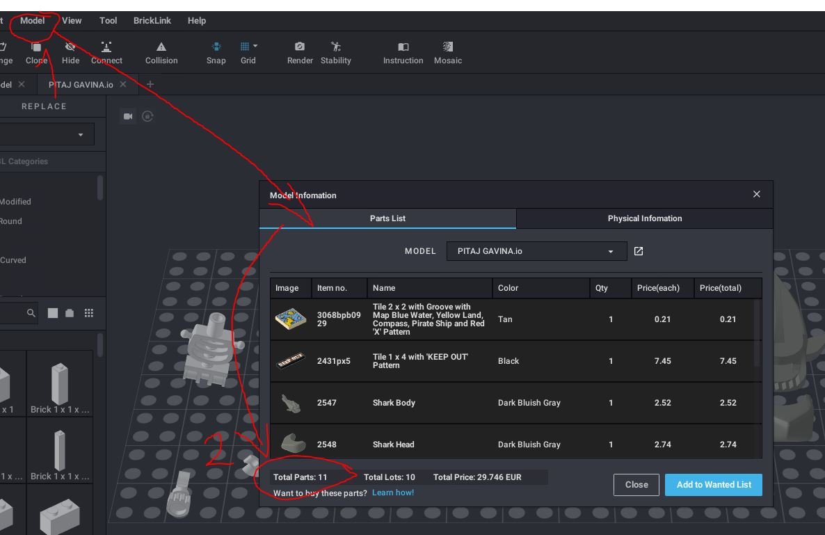Run the Stability check tool
The width and height of the screenshot is (825, 535).
pyautogui.click(x=336, y=47)
